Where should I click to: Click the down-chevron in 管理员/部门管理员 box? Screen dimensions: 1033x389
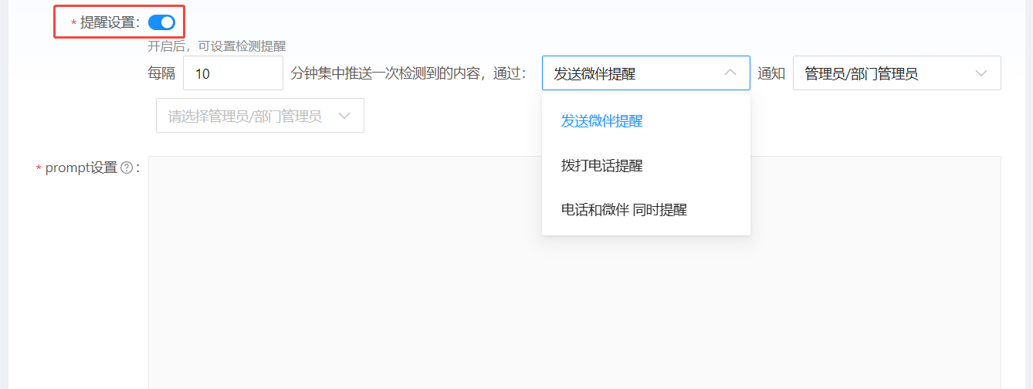(981, 73)
